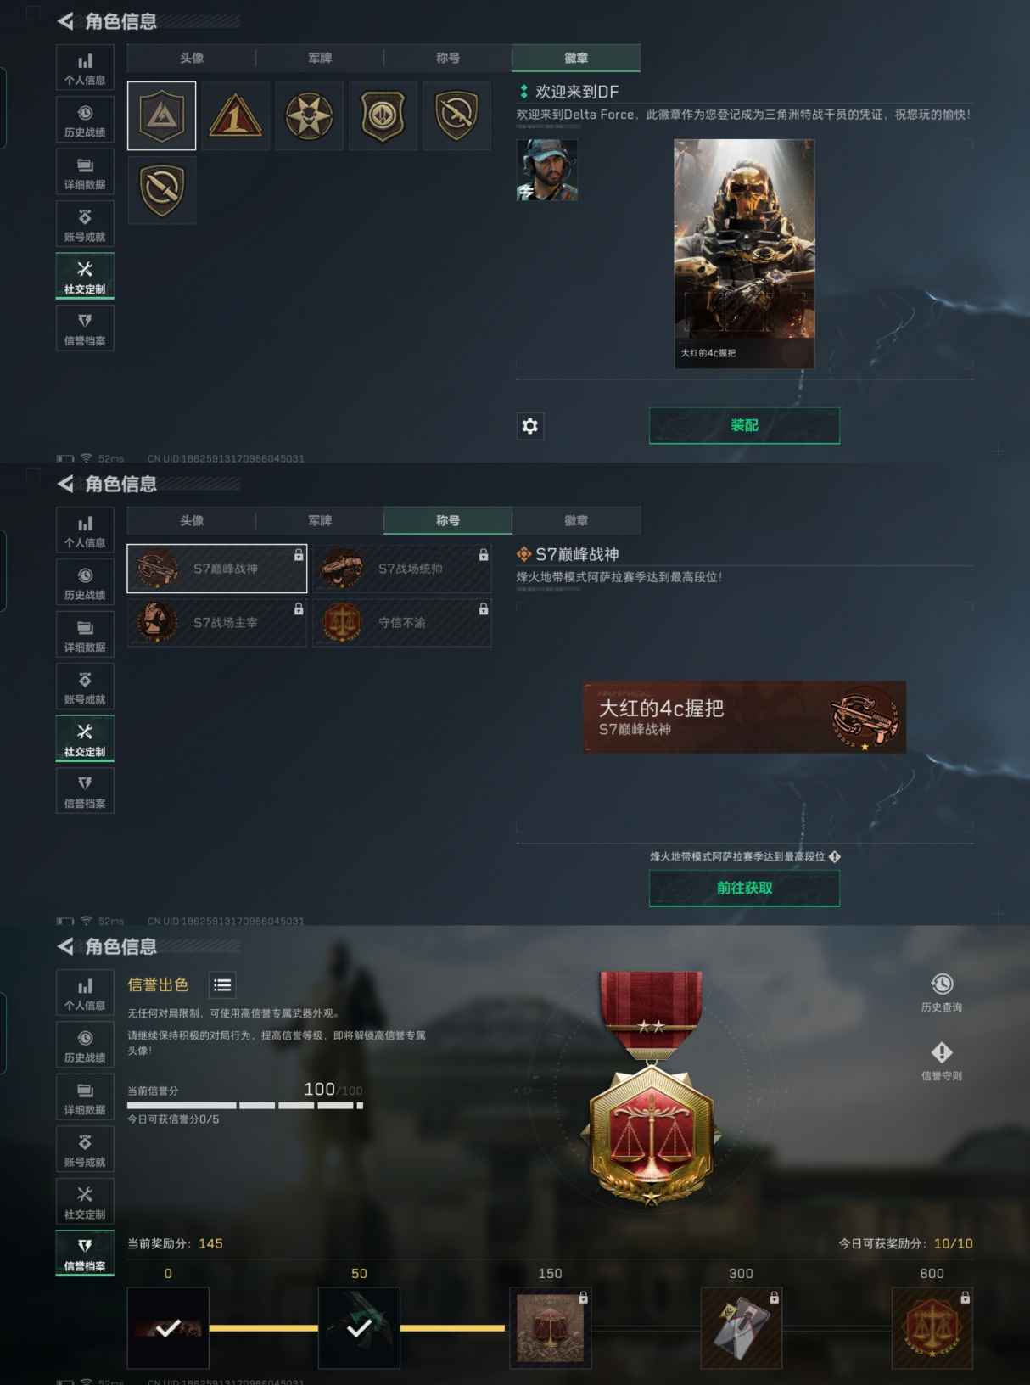
Task: Select the locked 守信不渝 title
Action: pyautogui.click(x=402, y=623)
